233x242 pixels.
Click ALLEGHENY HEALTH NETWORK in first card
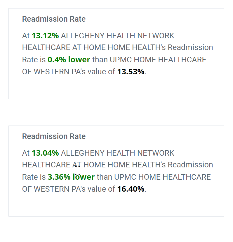click(x=118, y=36)
